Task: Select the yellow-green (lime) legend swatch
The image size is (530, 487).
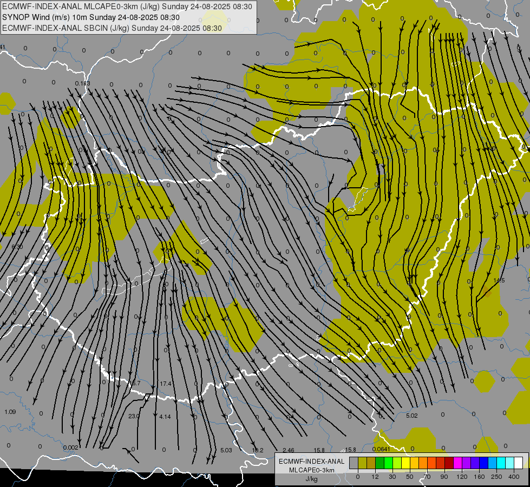Action: click(x=397, y=463)
